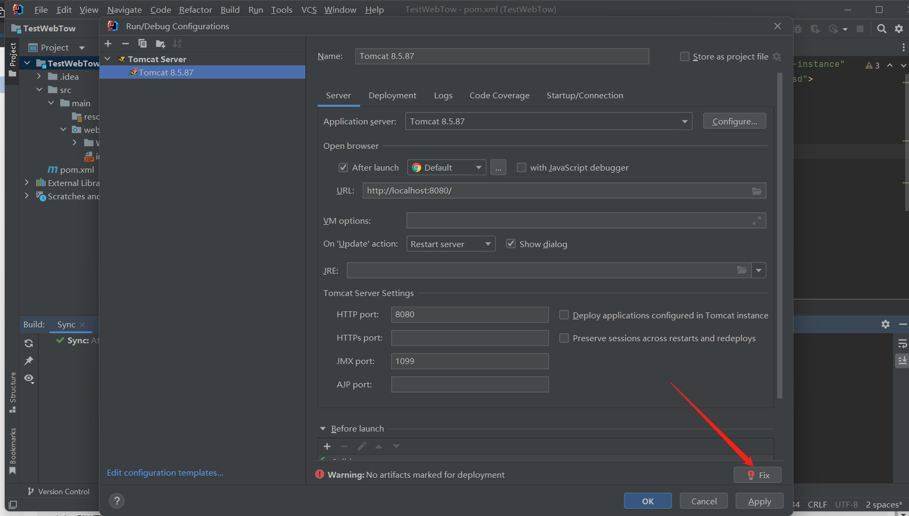Viewport: 909px width, 516px height.
Task: Collapse the Before launch section
Action: pos(323,428)
